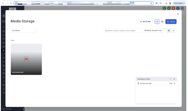Image resolution: width=188 pixels, height=111 pixels.
Task: Open the Launchpad rocket icon in sidebar
Action: 4,27
